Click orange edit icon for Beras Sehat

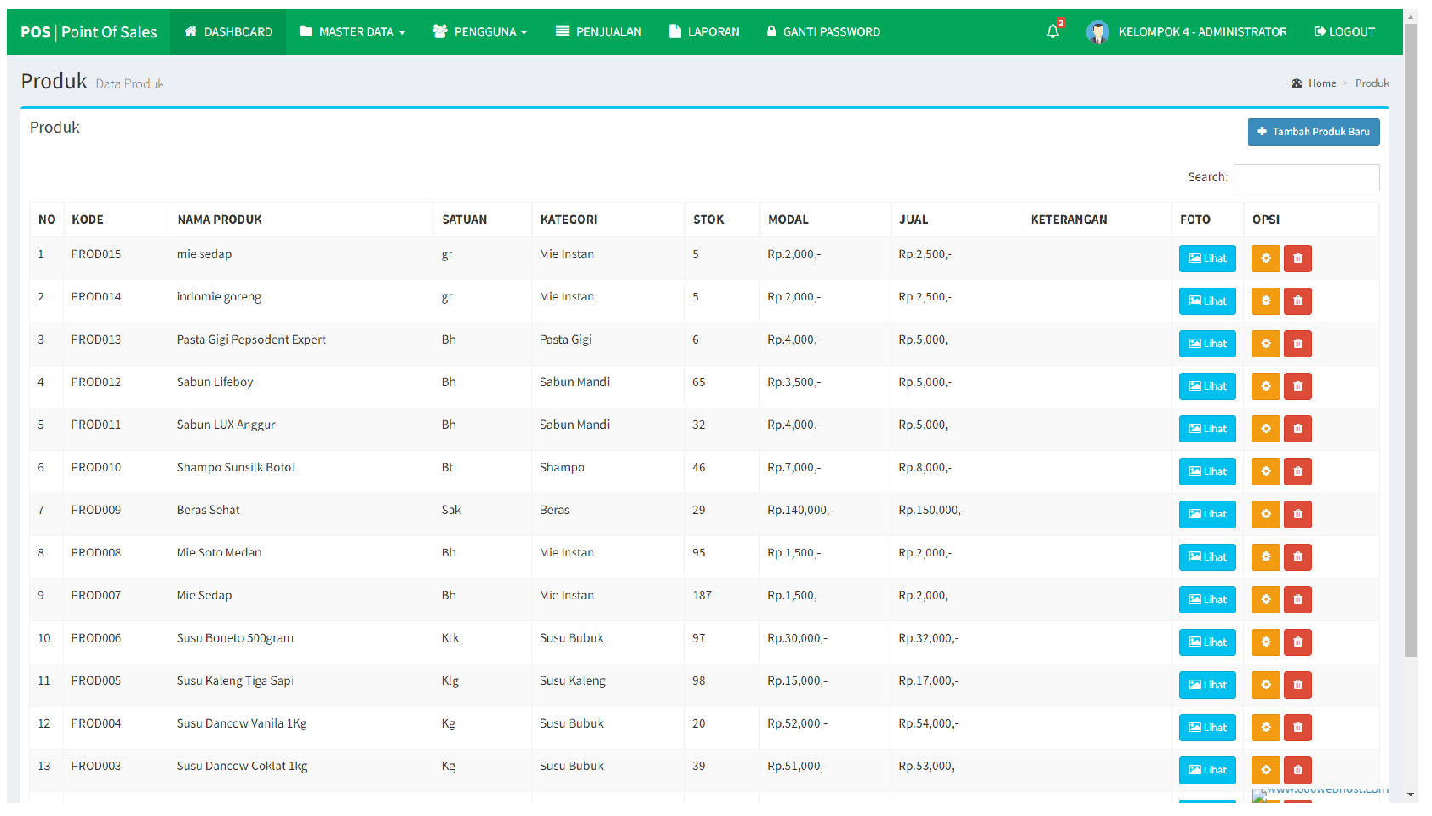click(x=1265, y=514)
